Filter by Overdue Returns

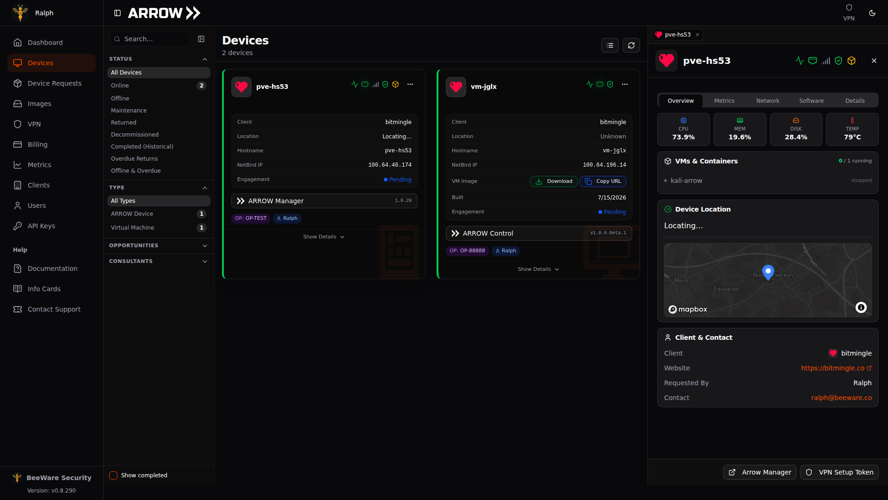pyautogui.click(x=159, y=159)
